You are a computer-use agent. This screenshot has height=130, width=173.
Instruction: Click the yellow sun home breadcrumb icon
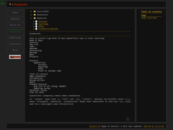10,4
